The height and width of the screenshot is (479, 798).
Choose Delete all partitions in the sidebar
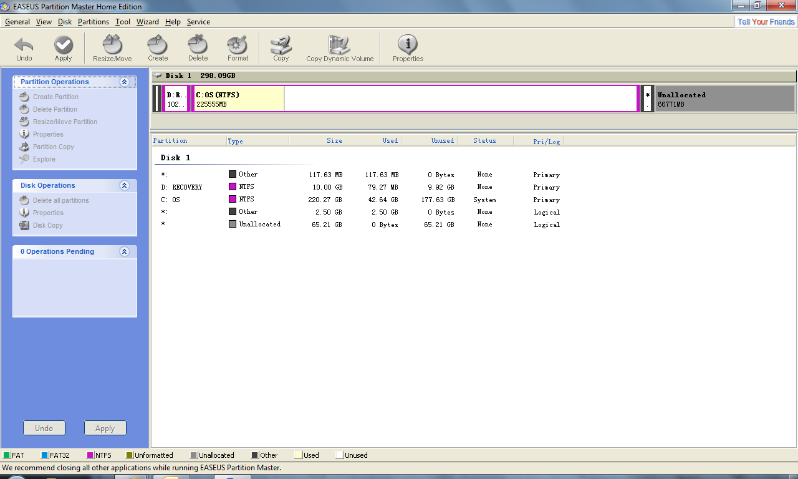click(60, 201)
